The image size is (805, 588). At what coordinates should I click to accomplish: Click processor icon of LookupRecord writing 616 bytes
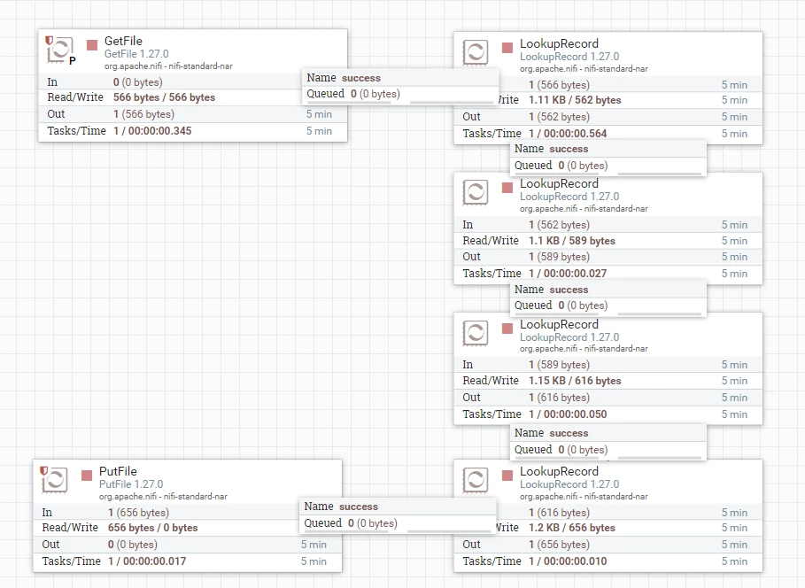tap(476, 333)
